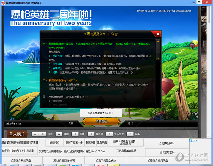
Task: Click the S key icon for 下蹲
Action: point(75,134)
